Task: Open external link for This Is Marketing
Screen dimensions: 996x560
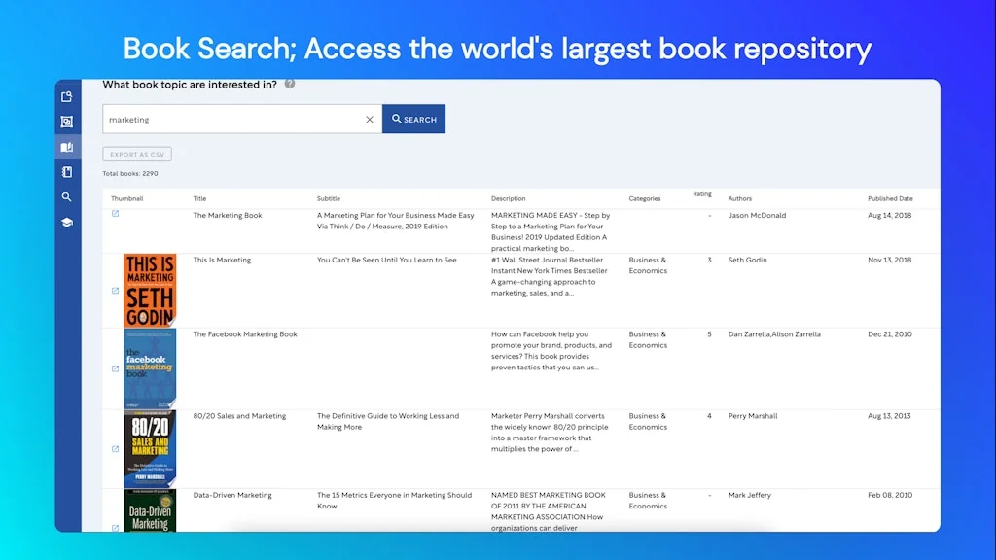Action: click(115, 291)
